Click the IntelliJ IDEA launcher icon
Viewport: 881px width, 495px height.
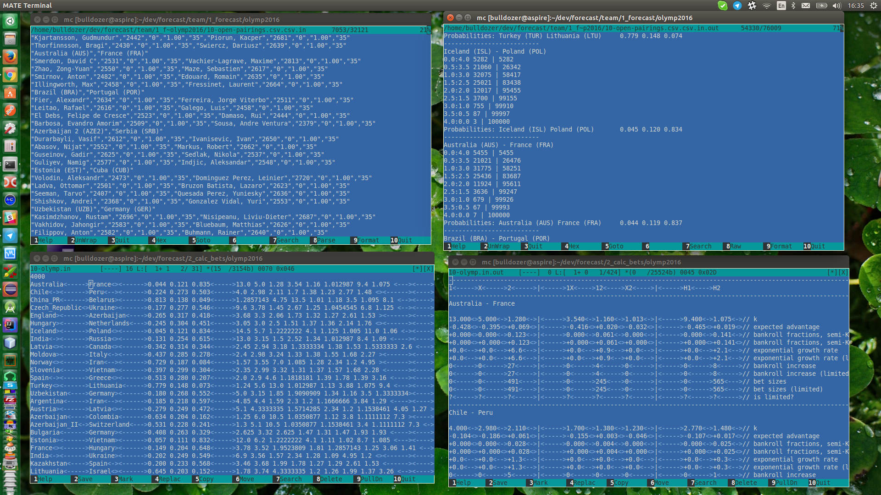[x=10, y=325]
